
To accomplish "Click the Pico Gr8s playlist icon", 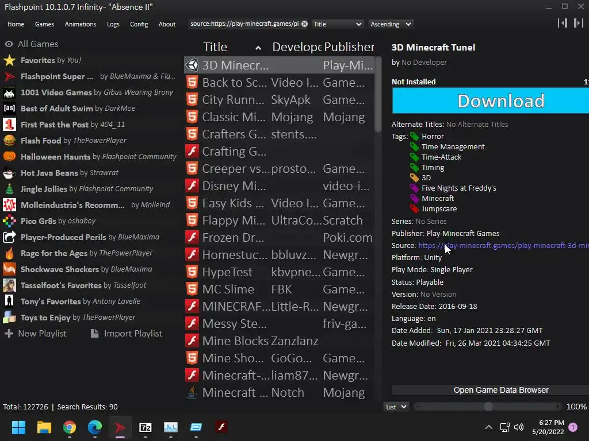I will click(x=9, y=221).
